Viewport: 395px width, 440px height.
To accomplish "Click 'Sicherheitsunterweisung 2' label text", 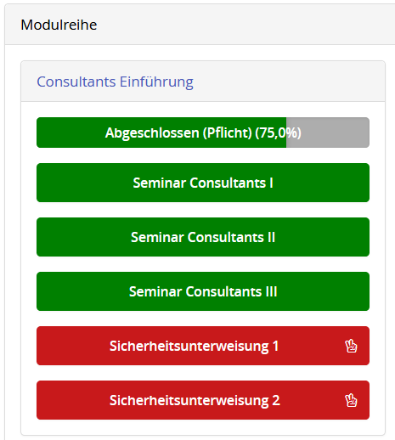I will click(195, 400).
